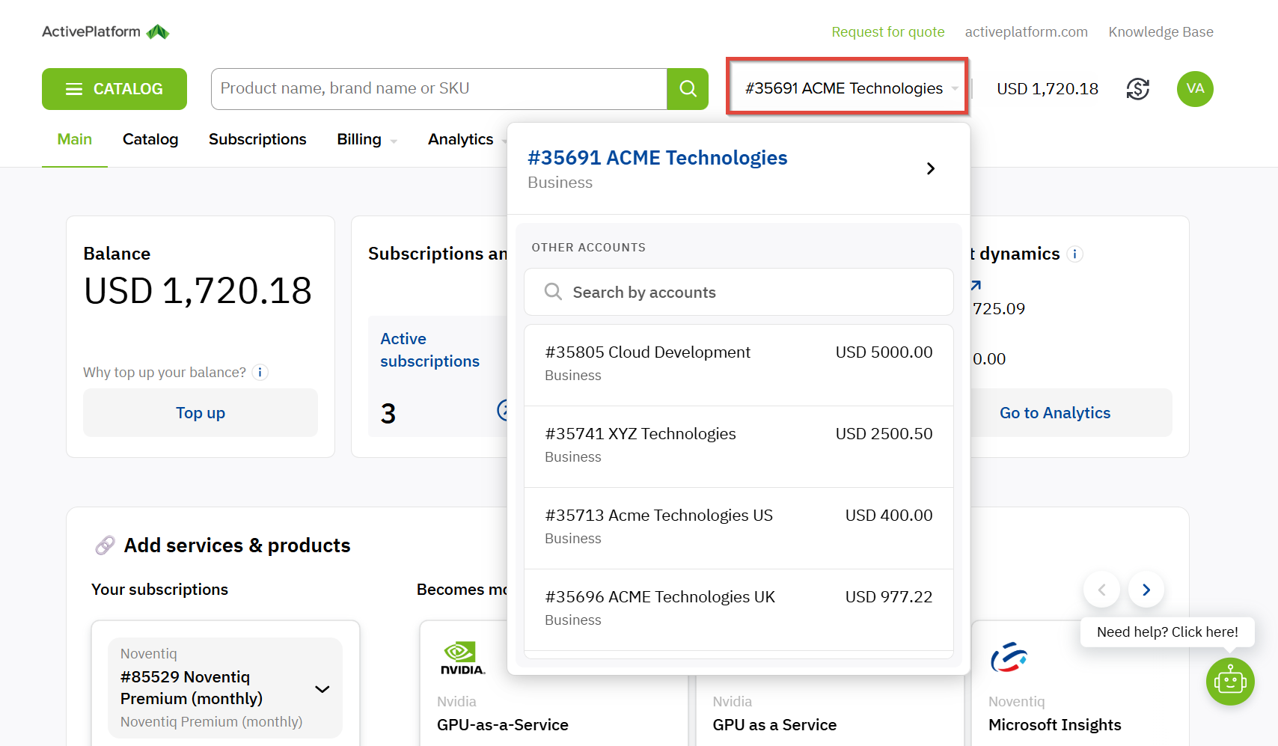Click the GPU-as-a-Service product title
The image size is (1278, 746).
tap(503, 725)
